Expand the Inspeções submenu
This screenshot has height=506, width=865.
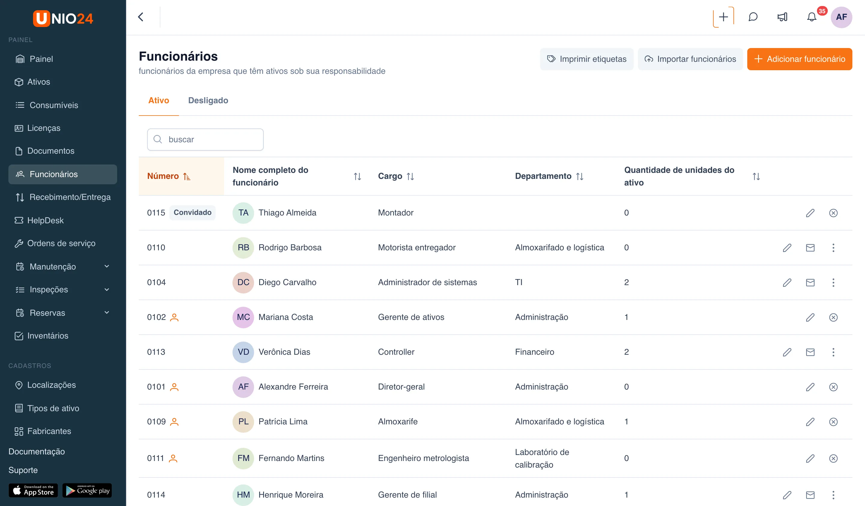(x=63, y=290)
